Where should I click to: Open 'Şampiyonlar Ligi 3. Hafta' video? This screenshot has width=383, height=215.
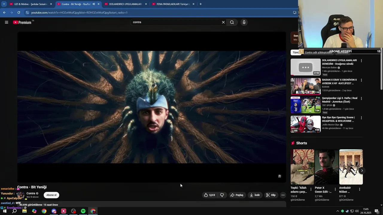[306, 105]
